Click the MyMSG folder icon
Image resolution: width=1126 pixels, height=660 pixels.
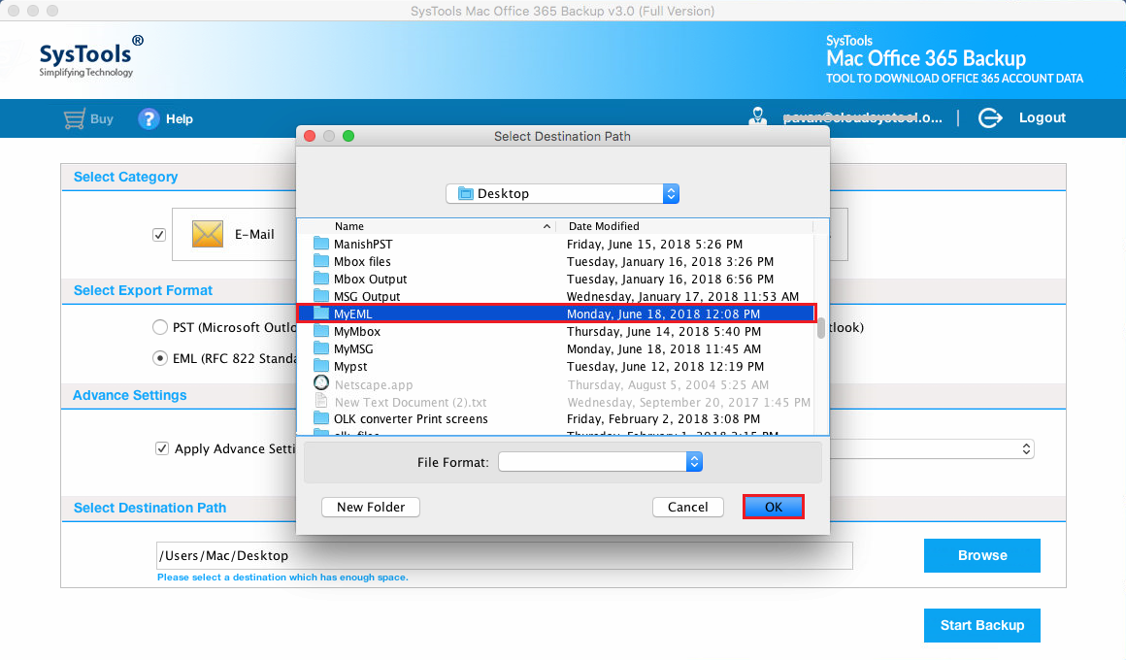321,348
